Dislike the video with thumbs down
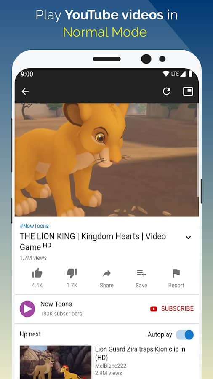Viewport: 213px width, 379px height. coord(72,278)
